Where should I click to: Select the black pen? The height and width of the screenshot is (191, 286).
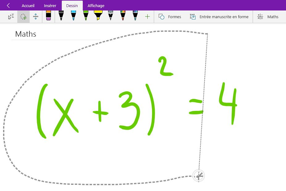point(61,16)
